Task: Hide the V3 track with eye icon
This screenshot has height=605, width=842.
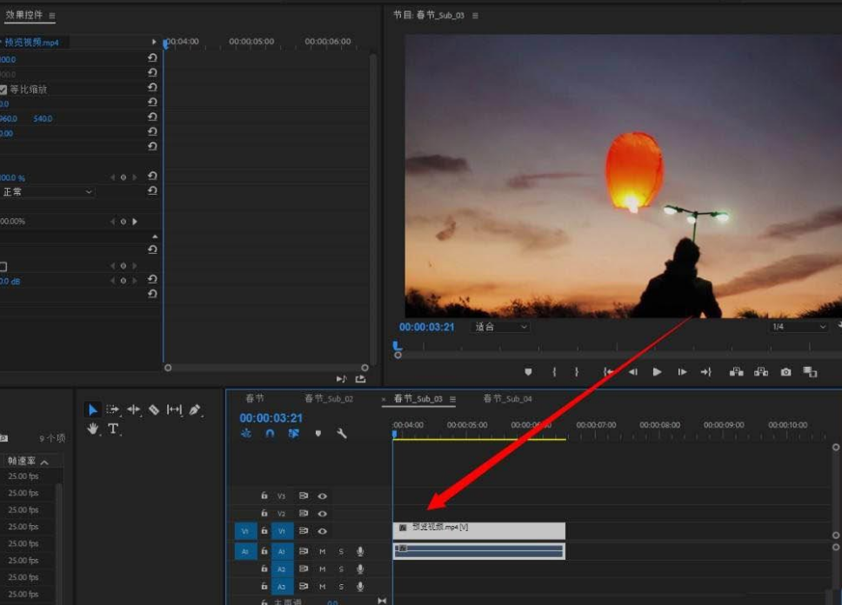Action: coord(323,496)
